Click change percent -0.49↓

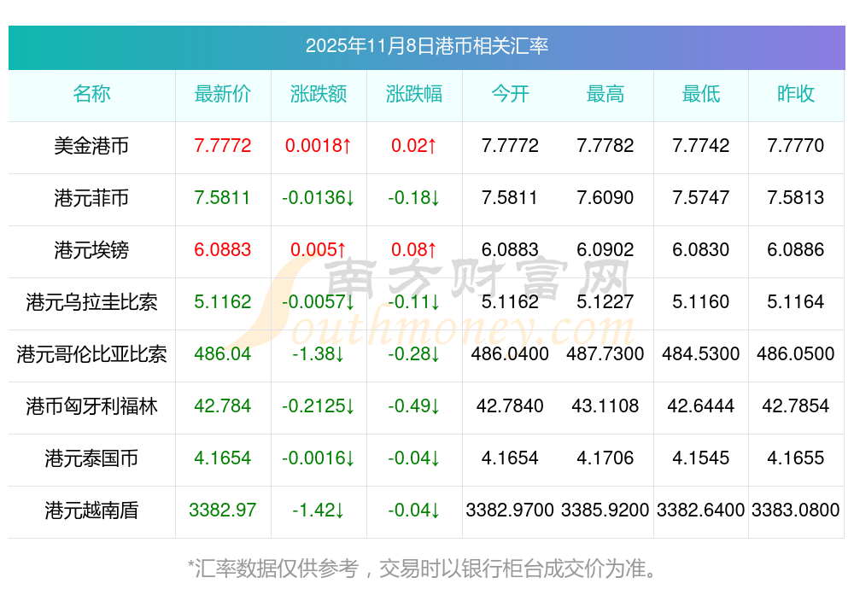click(x=414, y=406)
